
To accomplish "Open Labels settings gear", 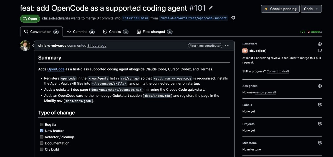I will pos(320,105).
